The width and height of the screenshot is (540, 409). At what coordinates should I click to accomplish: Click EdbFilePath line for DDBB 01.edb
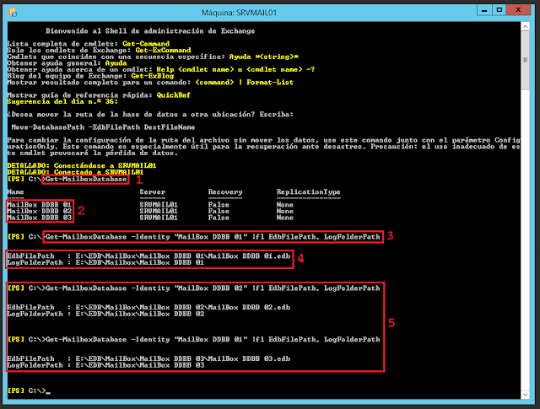(148, 256)
